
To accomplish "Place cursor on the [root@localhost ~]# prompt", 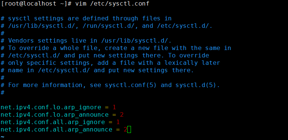I will coord(36,4).
